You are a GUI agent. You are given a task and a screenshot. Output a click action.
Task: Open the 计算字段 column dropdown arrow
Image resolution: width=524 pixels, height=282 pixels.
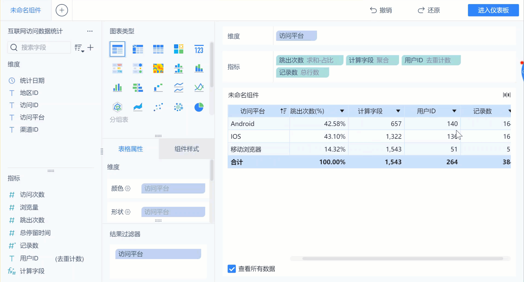(398, 111)
